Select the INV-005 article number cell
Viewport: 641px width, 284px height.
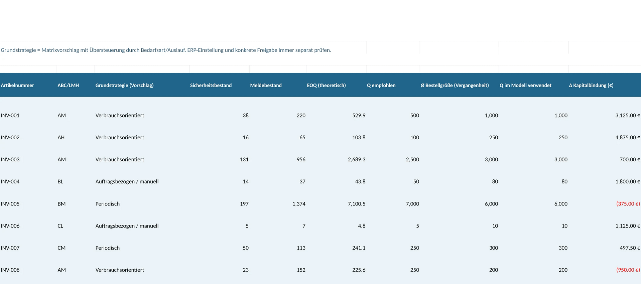tap(10, 204)
